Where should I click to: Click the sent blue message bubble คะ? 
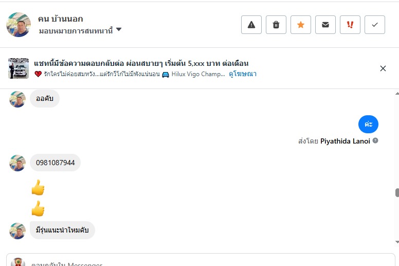[x=368, y=125]
